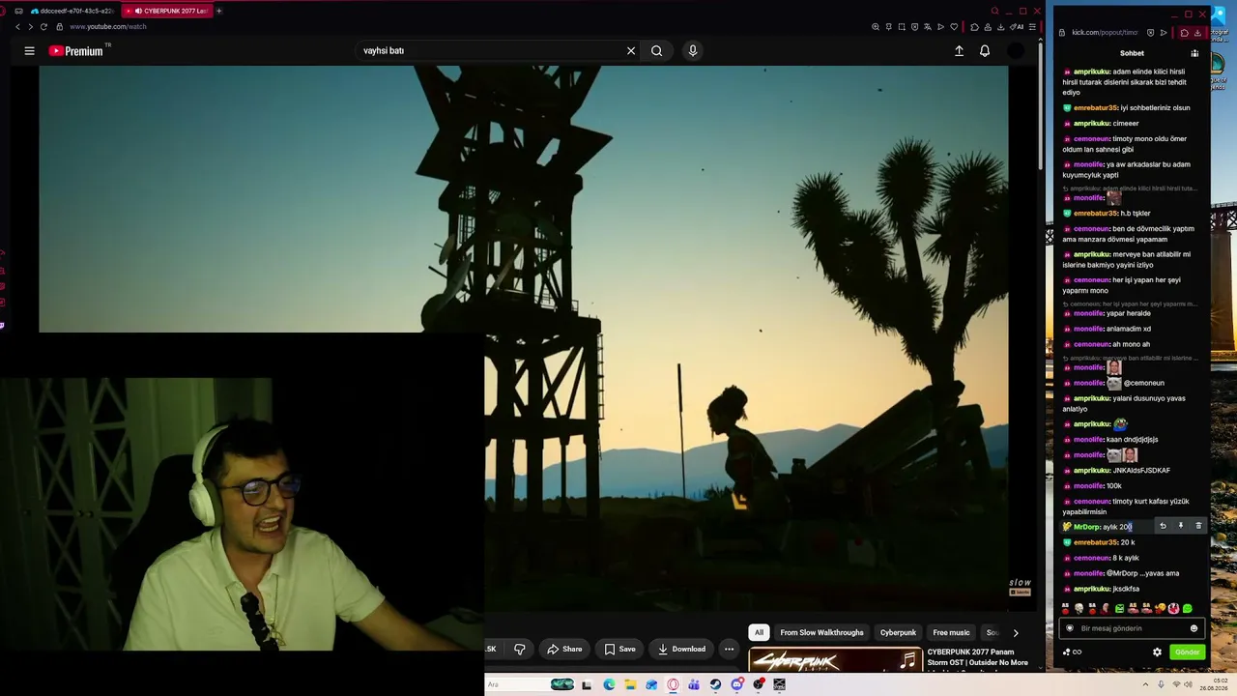
Task: Open the Cyberpunk Panam Storm OST thumbnail
Action: coord(835,660)
